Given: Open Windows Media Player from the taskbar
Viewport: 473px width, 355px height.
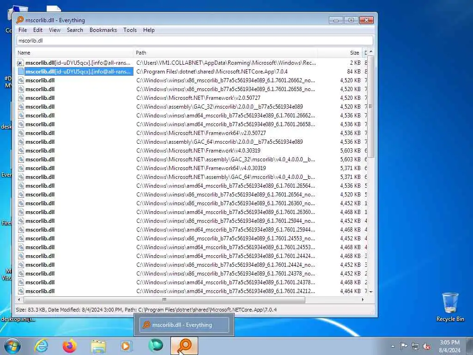Looking at the screenshot, I should (x=127, y=346).
